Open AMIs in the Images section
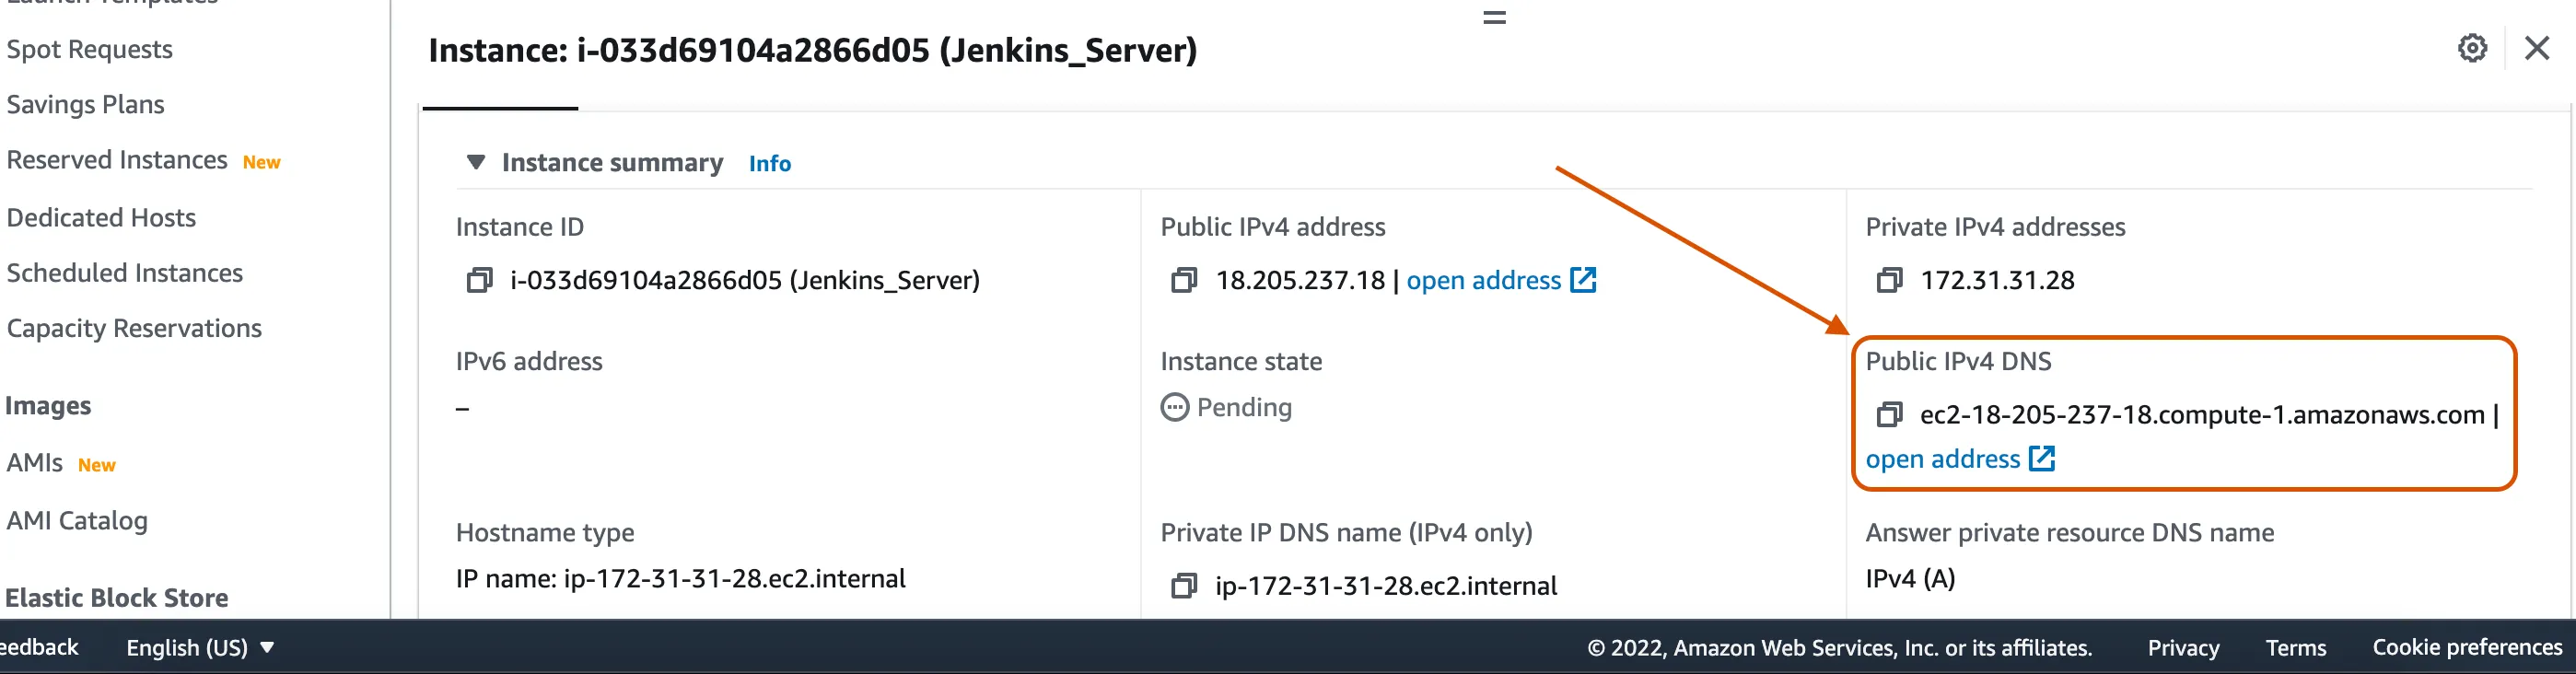 click(x=34, y=463)
